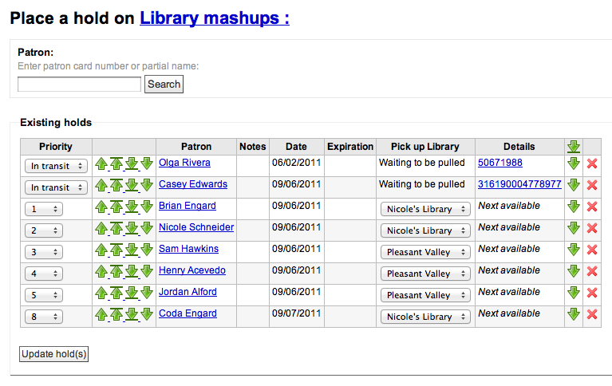Image resolution: width=612 pixels, height=386 pixels.
Task: Move Olga Rivera's hold up one position
Action: pyautogui.click(x=101, y=163)
